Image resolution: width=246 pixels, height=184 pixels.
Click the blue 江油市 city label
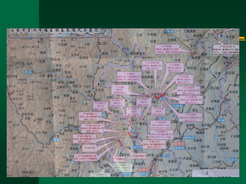[x=177, y=106]
